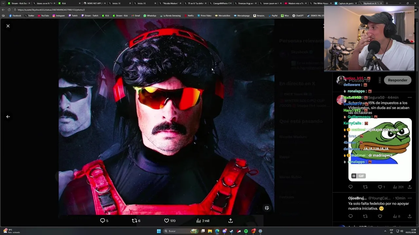Repost the OjosBruj post

point(365,216)
